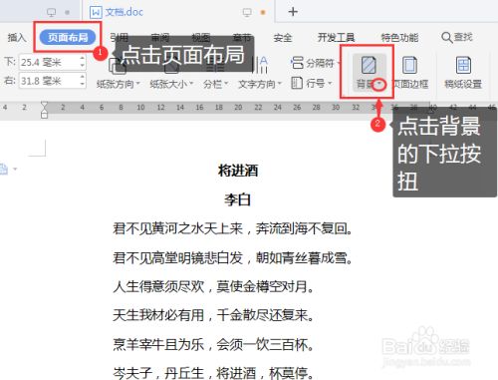The image size is (498, 380).
Task: Click the 右: margin label
Action: pos(10,80)
